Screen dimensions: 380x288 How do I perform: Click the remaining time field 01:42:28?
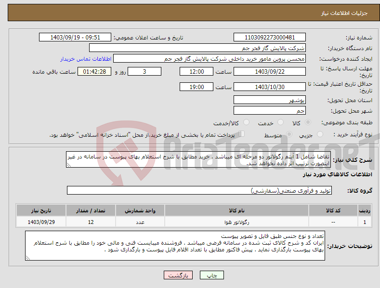pos(94,71)
